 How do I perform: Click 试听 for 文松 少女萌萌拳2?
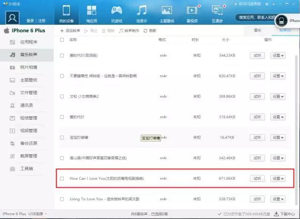[257, 96]
